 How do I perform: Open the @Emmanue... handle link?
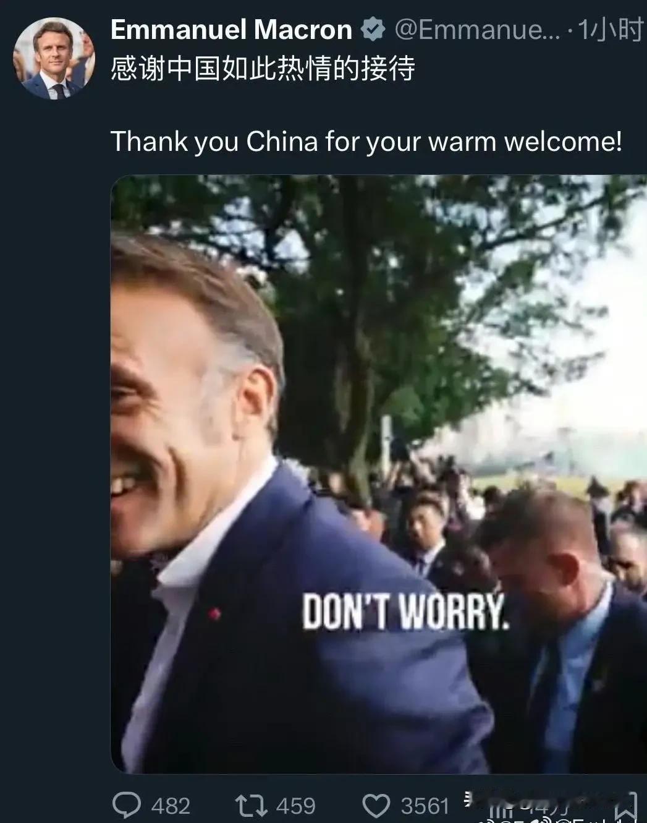point(477,30)
